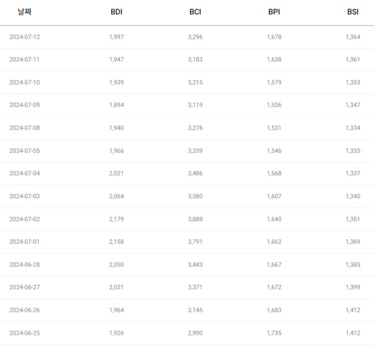Click BPI value 1,546 for 2024-07-05
This screenshot has width=374, height=346.
click(x=274, y=150)
